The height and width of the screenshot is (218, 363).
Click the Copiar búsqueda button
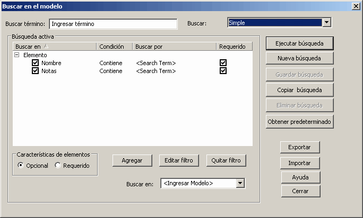(299, 90)
